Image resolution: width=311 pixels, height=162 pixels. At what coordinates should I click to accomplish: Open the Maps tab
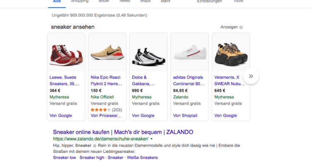tap(146, 1)
